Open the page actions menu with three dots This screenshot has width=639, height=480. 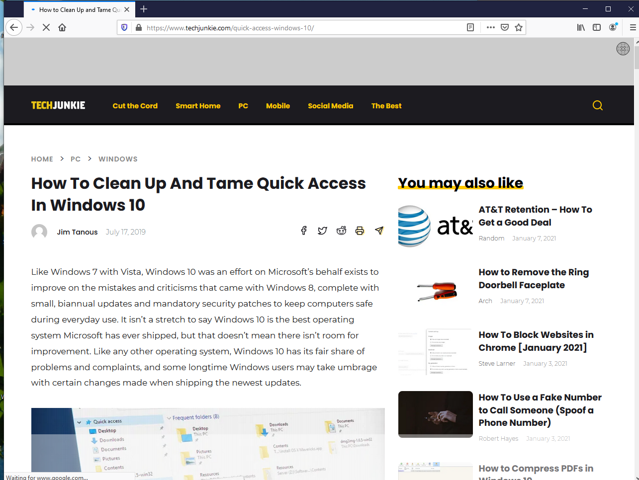pyautogui.click(x=490, y=27)
